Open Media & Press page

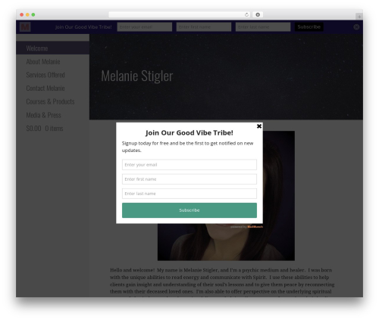tap(43, 115)
